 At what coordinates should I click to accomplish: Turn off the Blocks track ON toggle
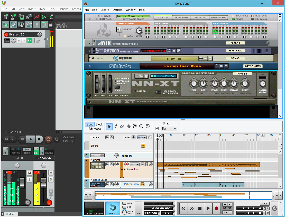(143, 146)
